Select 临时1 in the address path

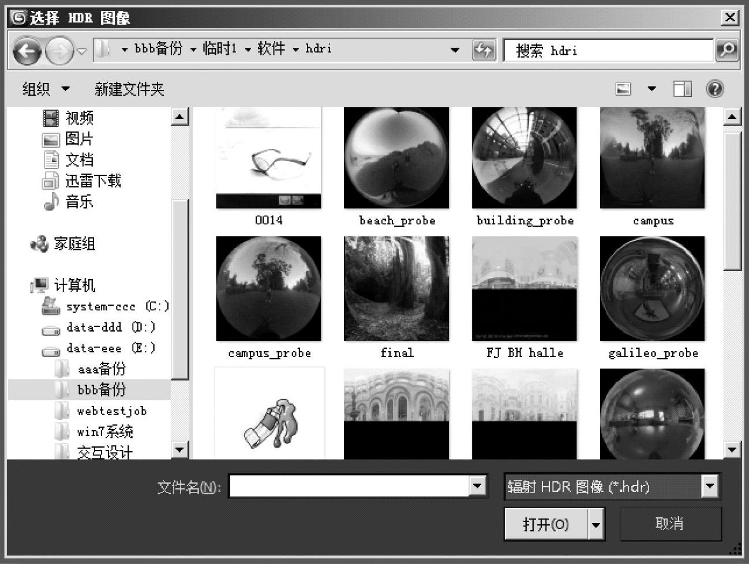point(220,49)
